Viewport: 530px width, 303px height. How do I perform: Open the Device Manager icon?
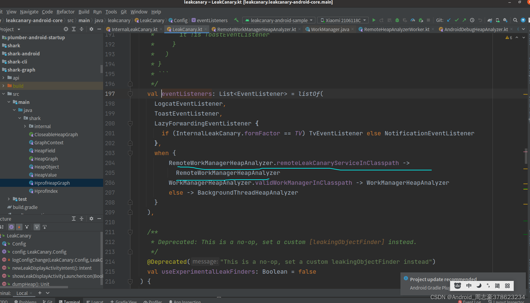pos(498,20)
